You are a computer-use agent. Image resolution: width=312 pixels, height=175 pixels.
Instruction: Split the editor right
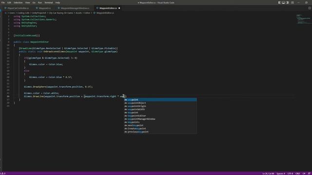click(310, 8)
